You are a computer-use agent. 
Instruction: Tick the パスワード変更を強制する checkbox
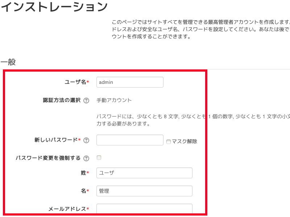tap(99, 158)
